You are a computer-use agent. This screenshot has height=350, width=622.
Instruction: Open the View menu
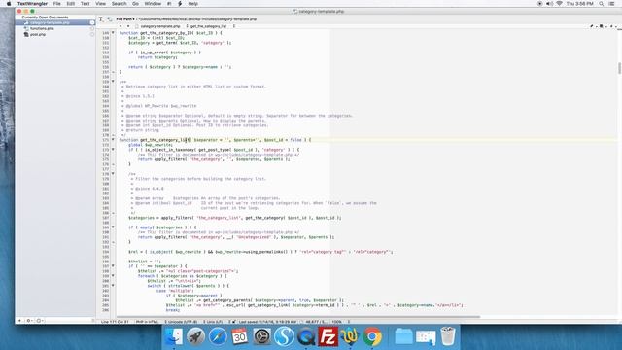tap(100, 4)
